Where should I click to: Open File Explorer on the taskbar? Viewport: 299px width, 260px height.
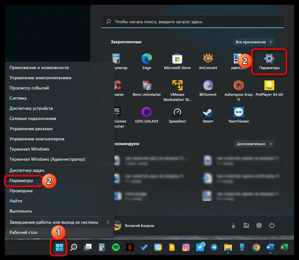pyautogui.click(x=228, y=247)
